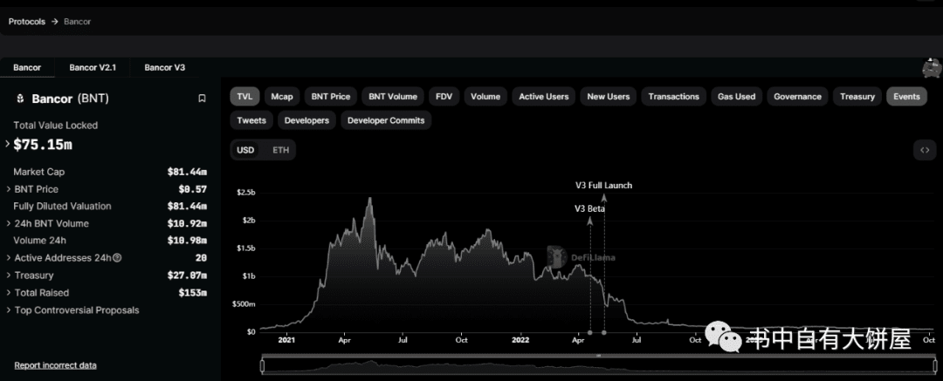The height and width of the screenshot is (381, 943).
Task: Open the Bancor breadcrumb link
Action: click(77, 22)
